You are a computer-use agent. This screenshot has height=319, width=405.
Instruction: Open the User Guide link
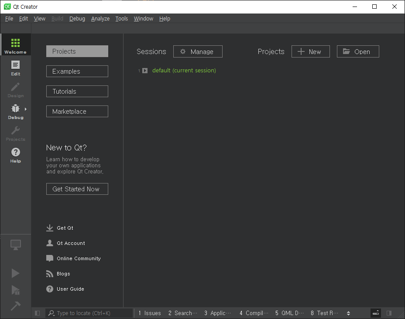(x=65, y=289)
